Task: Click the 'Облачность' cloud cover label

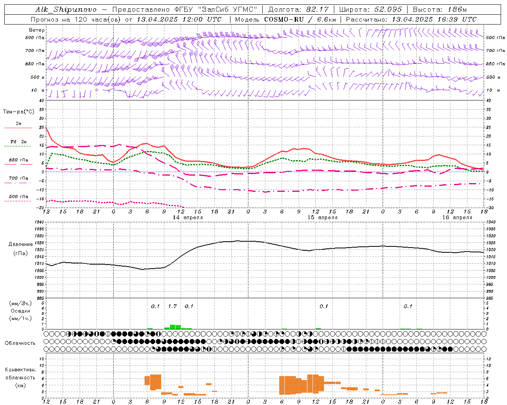Action: [x=20, y=343]
